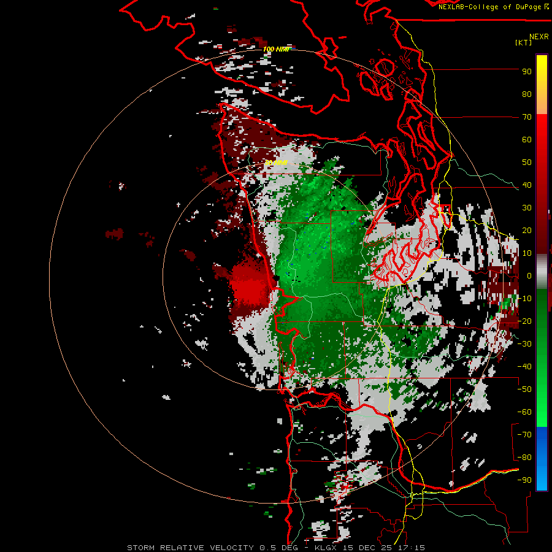
Task: Click the 60 value on the velocity scale
Action: click(527, 139)
